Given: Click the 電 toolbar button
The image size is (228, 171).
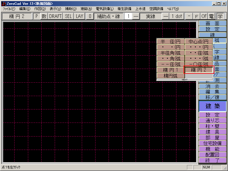Looking at the screenshot, I should click(211, 16).
